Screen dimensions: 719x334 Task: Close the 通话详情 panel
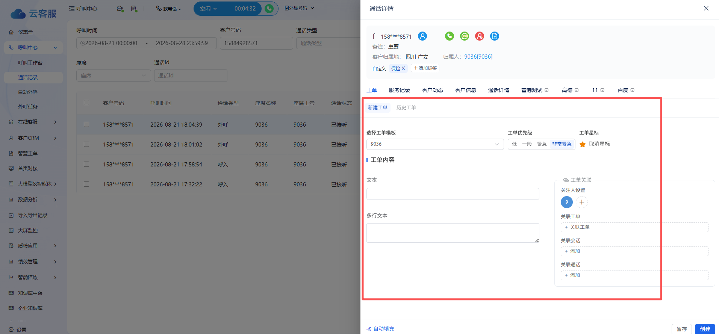click(706, 8)
